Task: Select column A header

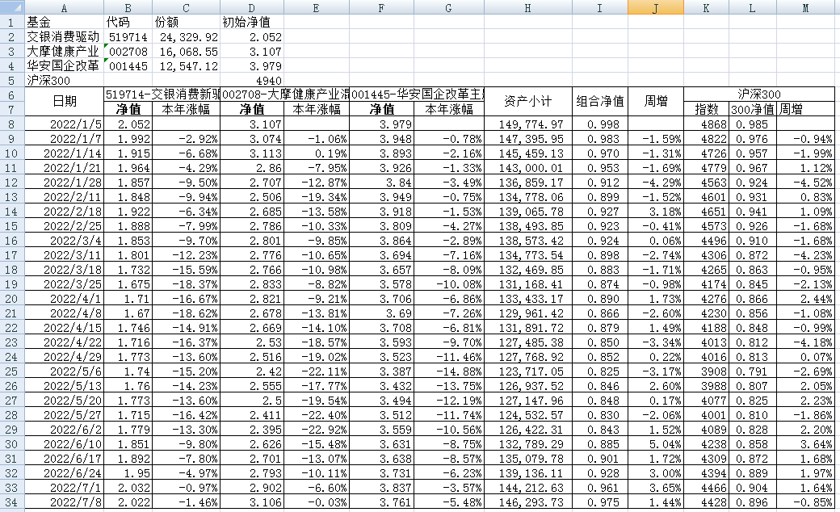Action: (64, 7)
